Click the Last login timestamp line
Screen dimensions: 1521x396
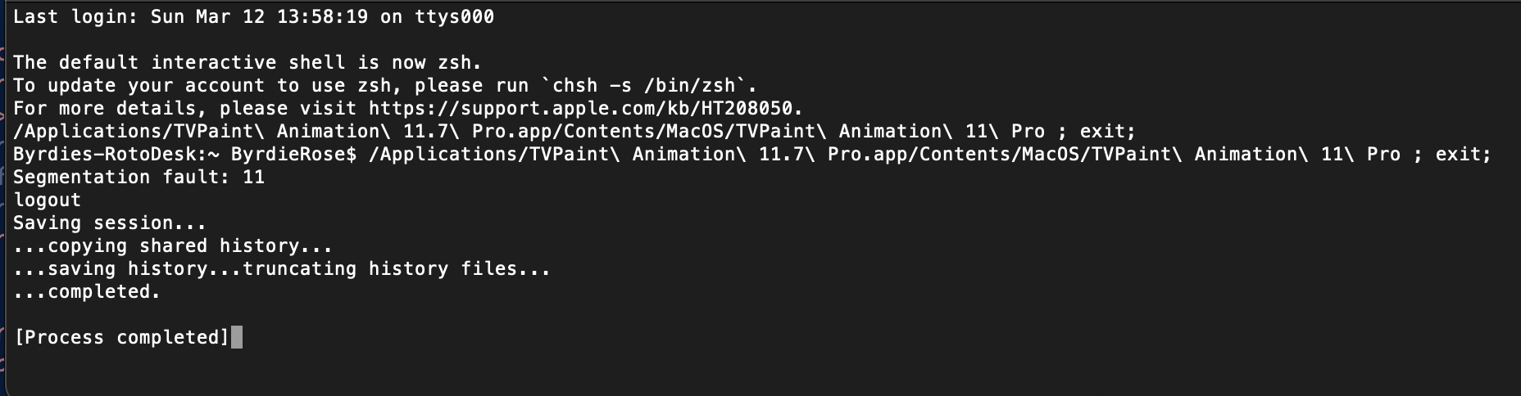[x=253, y=16]
